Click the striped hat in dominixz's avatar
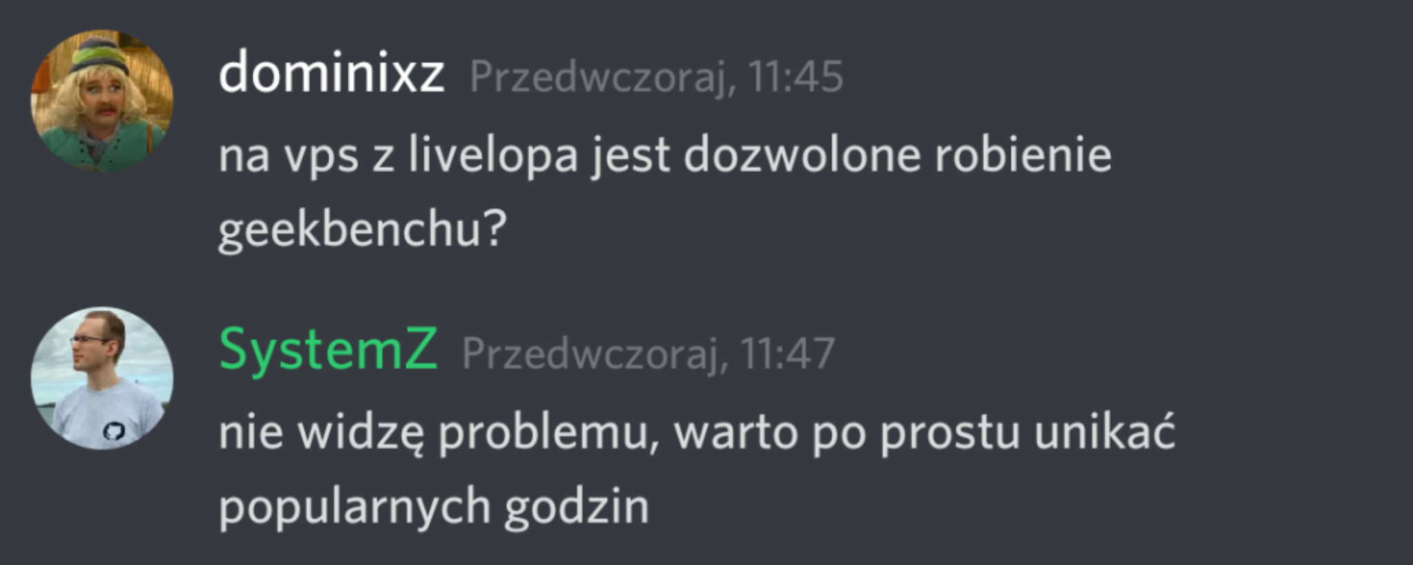The height and width of the screenshot is (565, 1413). pyautogui.click(x=99, y=54)
